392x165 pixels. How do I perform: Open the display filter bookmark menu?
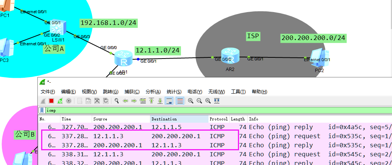tap(42, 111)
